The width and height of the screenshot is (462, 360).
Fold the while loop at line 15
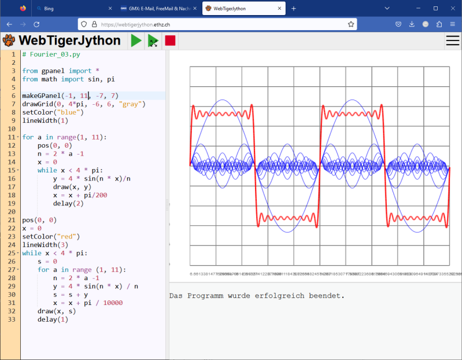tap(19, 170)
